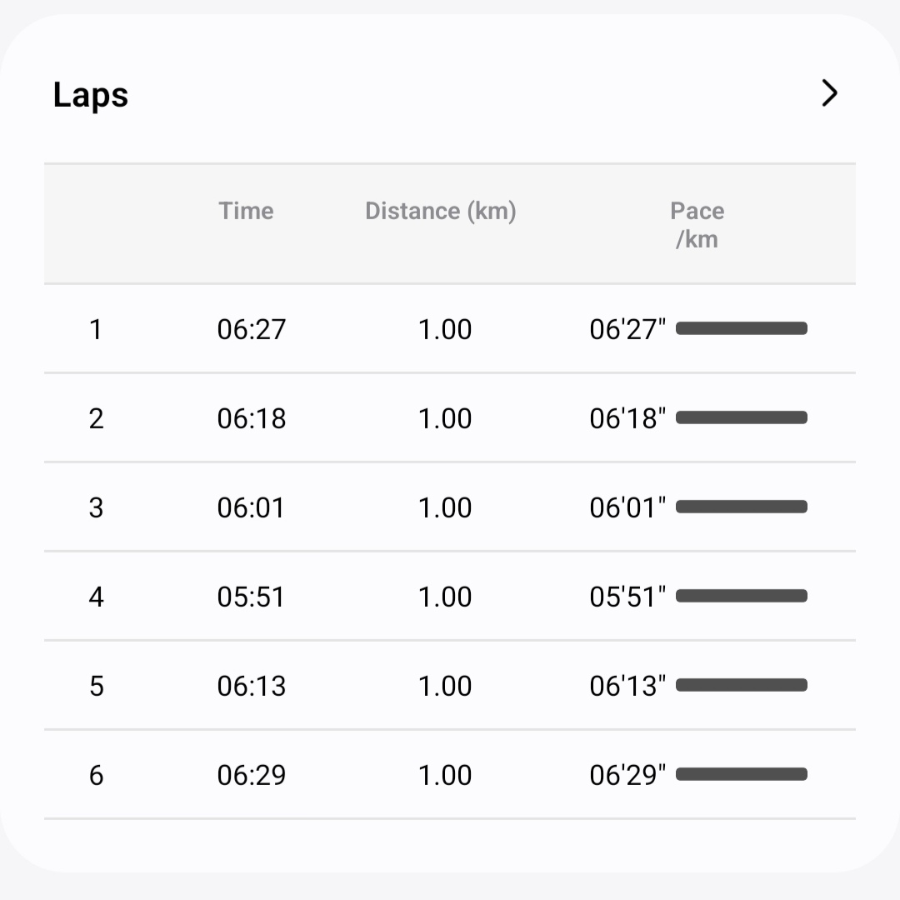Click the Pace /km column header
The width and height of the screenshot is (900, 900).
click(697, 225)
